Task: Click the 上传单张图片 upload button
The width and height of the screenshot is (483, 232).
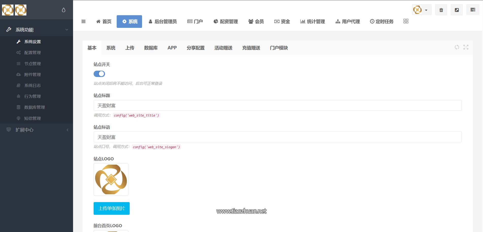Action: (111, 208)
